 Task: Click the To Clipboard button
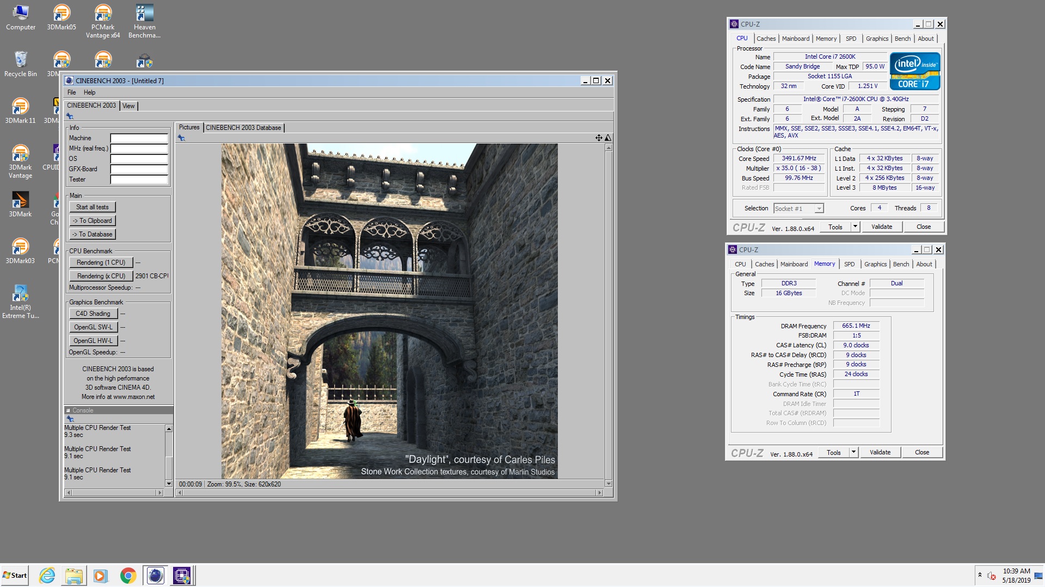coord(93,221)
